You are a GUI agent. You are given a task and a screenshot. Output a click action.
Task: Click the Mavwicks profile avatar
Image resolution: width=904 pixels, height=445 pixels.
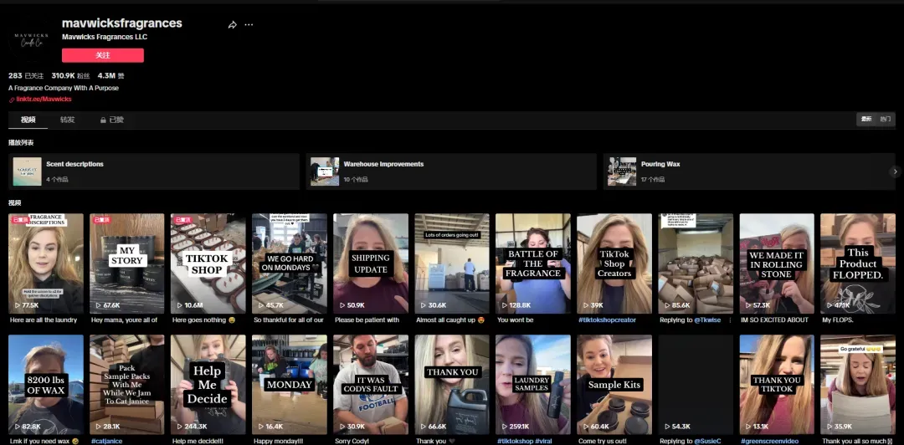29,38
